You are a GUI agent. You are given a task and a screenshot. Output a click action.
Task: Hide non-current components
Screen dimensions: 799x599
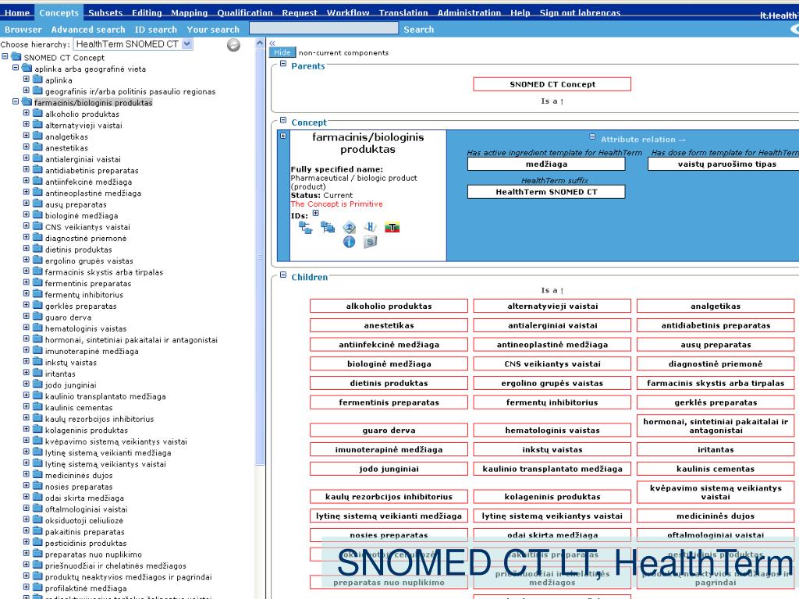point(282,52)
